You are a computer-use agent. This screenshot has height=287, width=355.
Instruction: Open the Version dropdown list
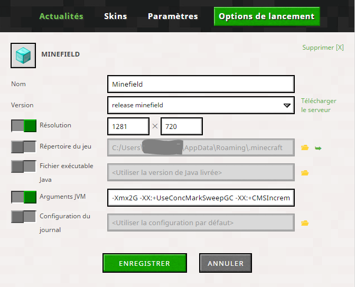click(201, 105)
